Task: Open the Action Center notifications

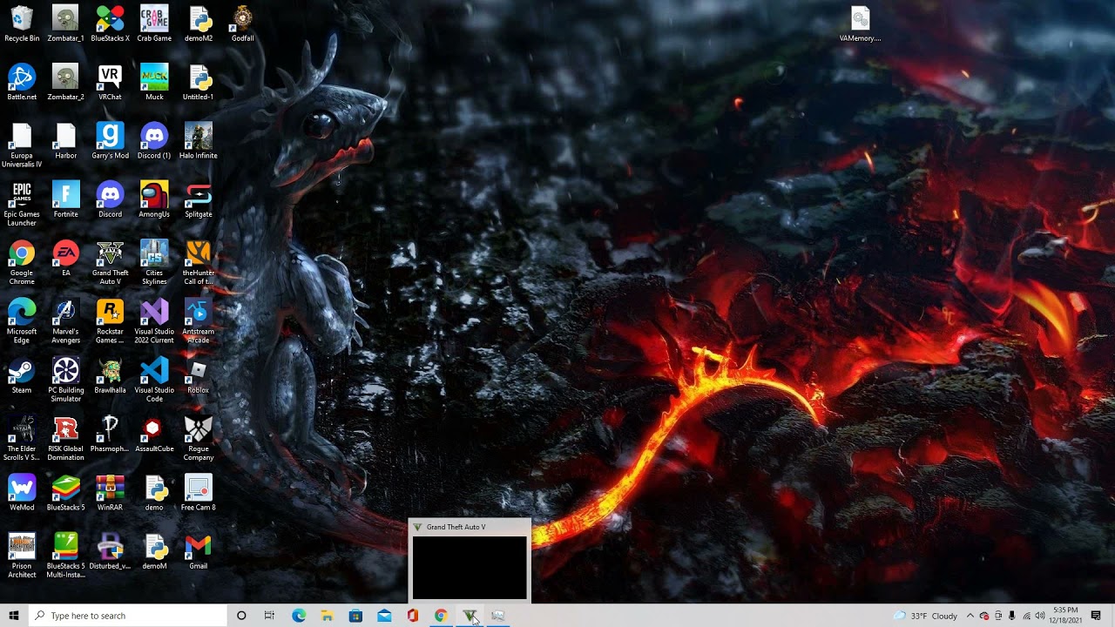Action: 1096,616
